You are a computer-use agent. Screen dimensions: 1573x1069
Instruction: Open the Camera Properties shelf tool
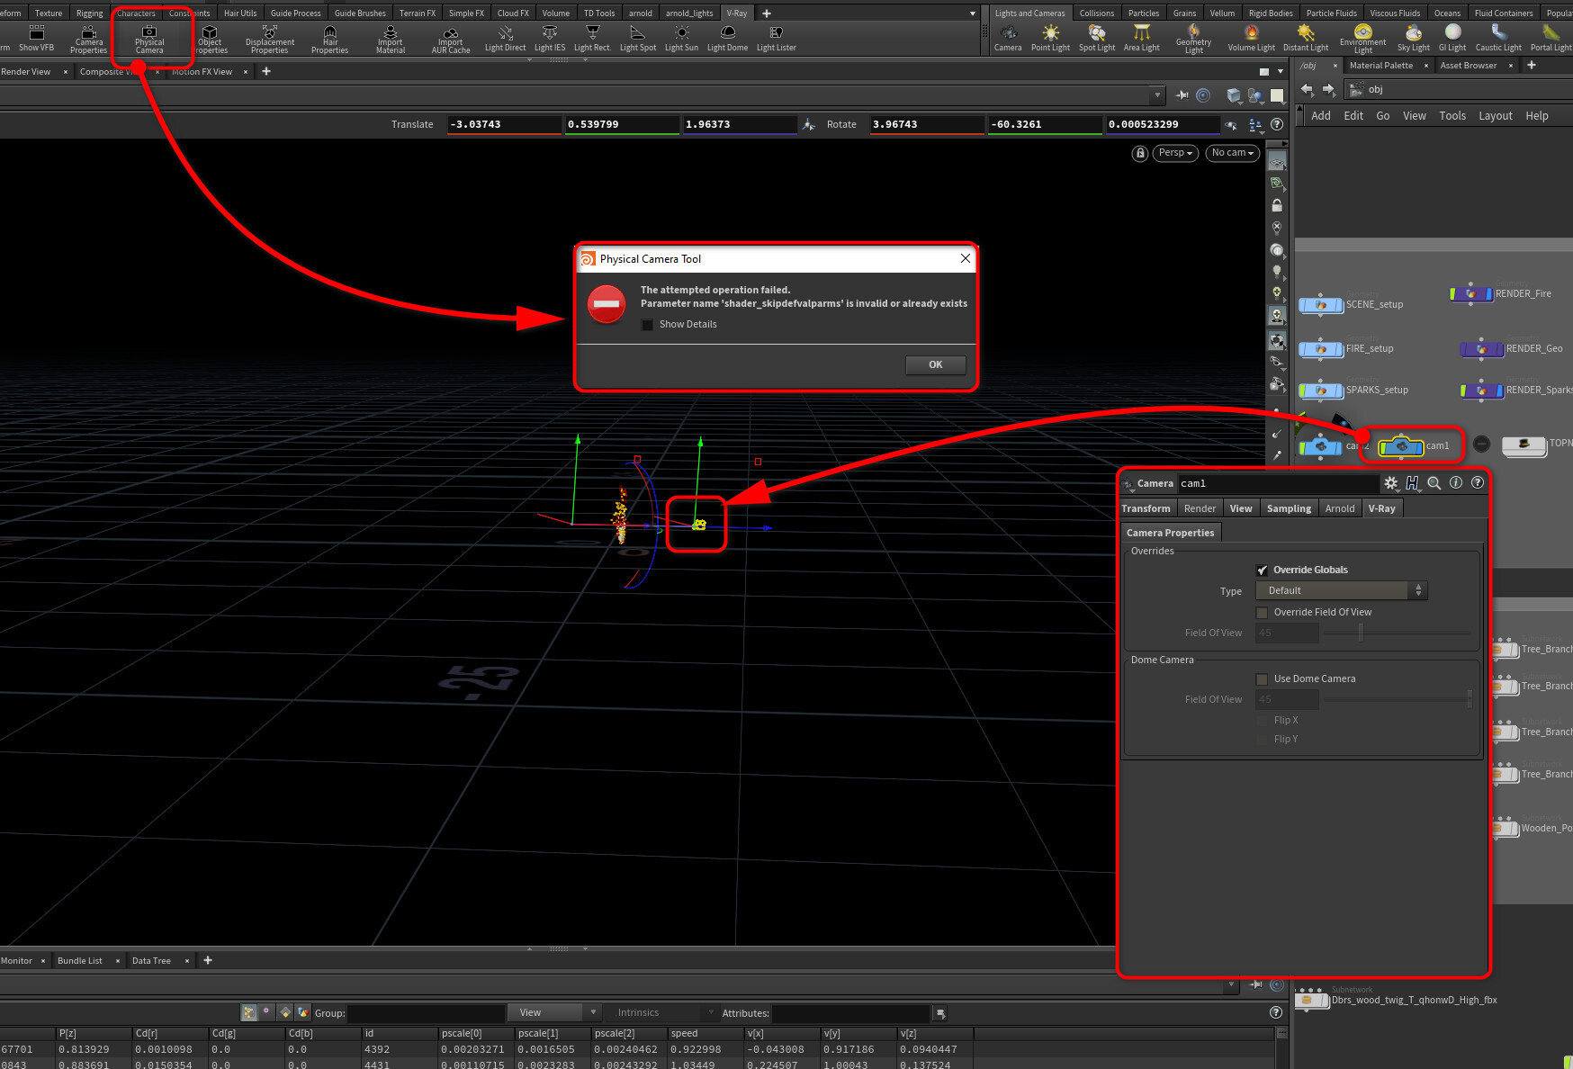[x=89, y=40]
